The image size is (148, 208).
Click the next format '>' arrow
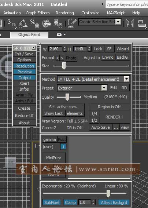pos(62,58)
